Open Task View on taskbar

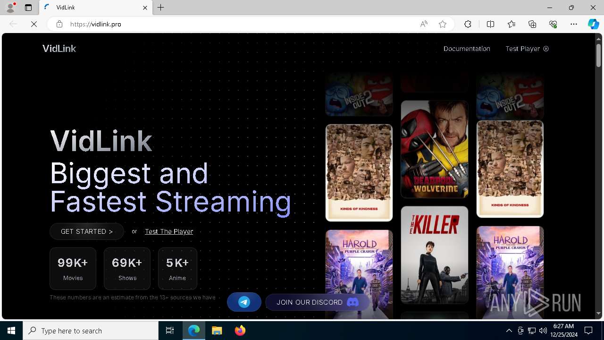coord(170,331)
